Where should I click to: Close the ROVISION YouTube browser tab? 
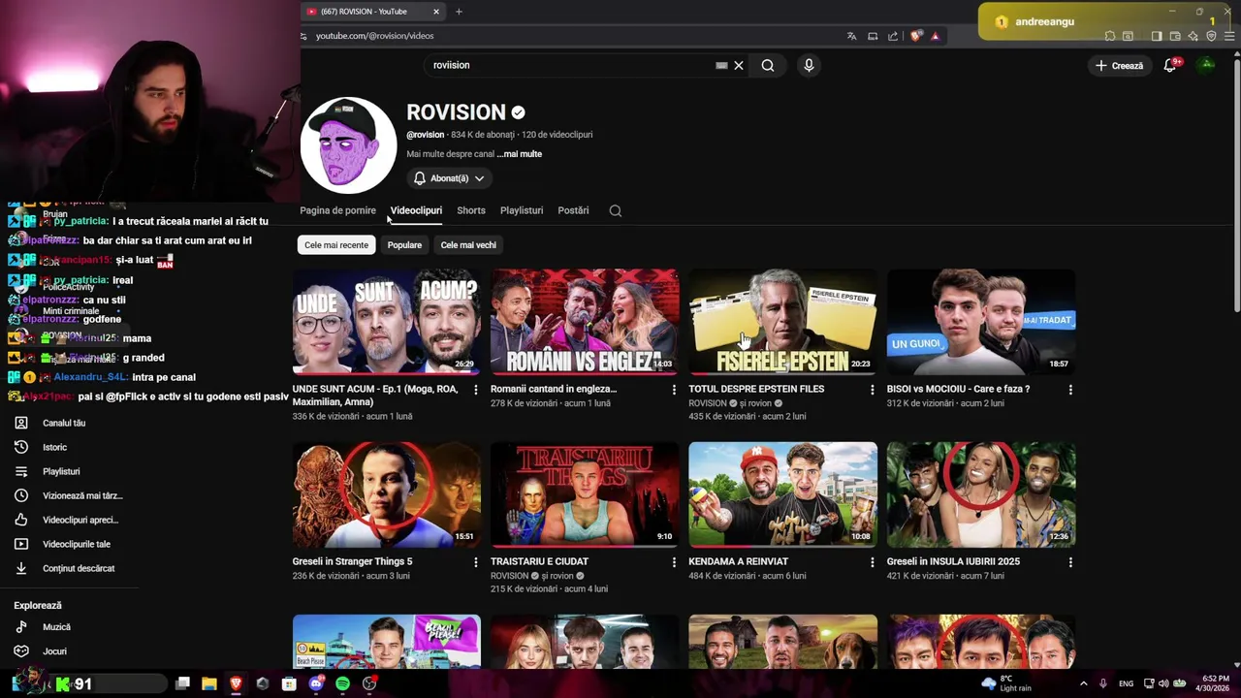click(x=436, y=12)
